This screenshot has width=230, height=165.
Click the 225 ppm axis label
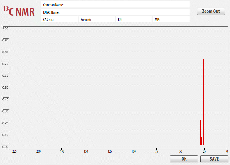coord(14,151)
